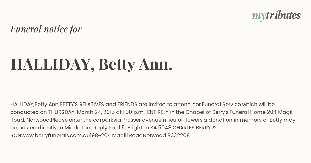Click the "HALLIDAY, Betty Ann." title
The width and height of the screenshot is (311, 163).
click(91, 64)
